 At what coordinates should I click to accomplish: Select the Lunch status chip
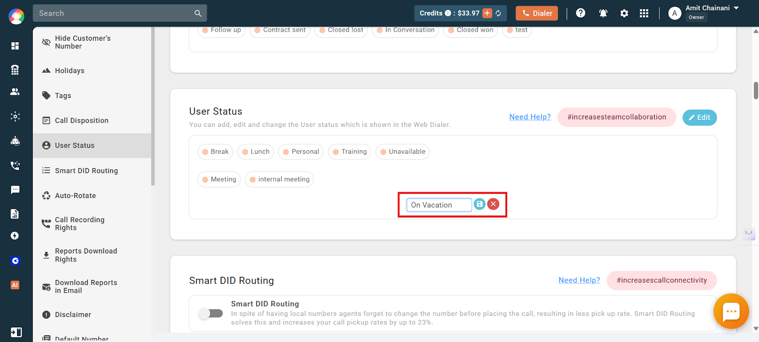256,152
